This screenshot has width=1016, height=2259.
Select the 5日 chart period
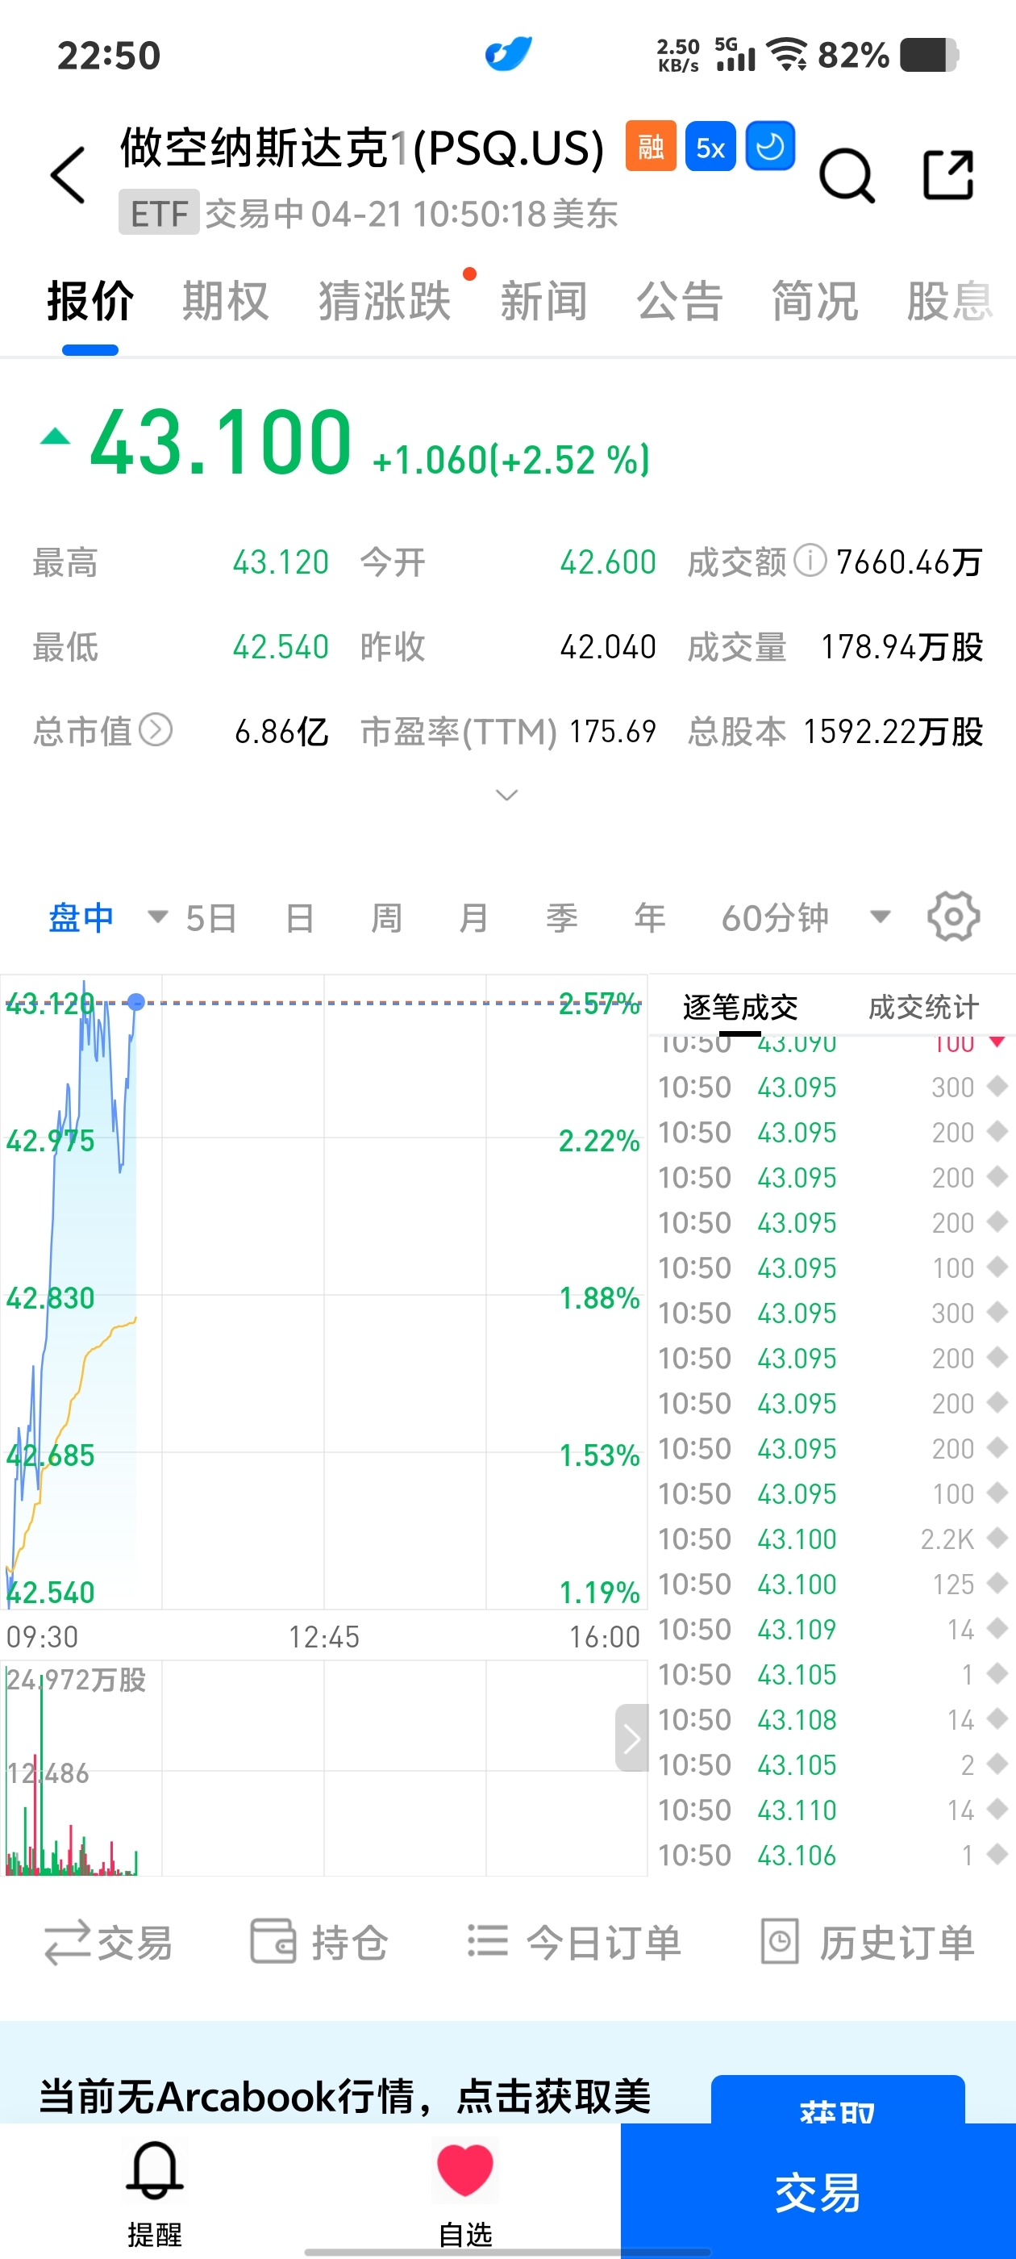(x=211, y=917)
